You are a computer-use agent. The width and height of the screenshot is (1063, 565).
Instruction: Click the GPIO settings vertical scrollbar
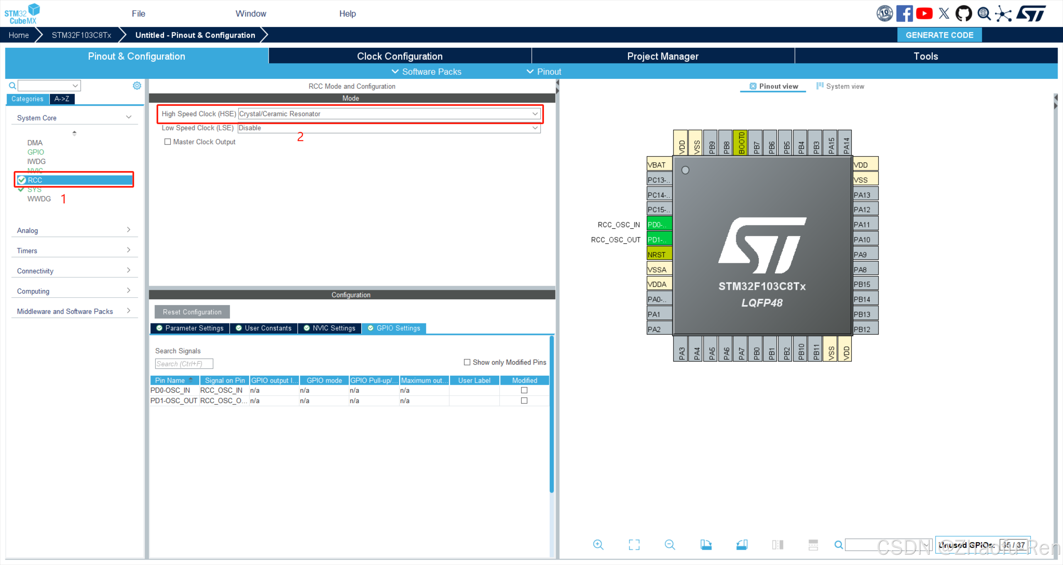551,415
